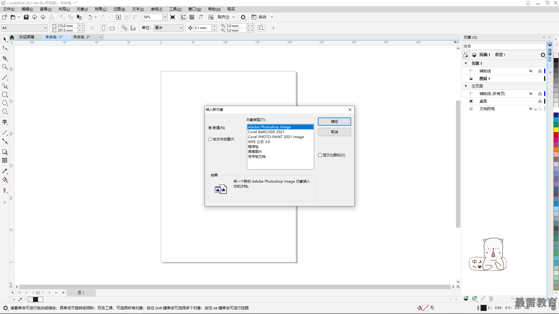Select the Parallel dimension tool
The height and width of the screenshot is (314, 559).
[x=5, y=133]
